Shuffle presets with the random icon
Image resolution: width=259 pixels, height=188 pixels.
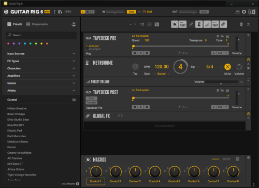[142, 24]
